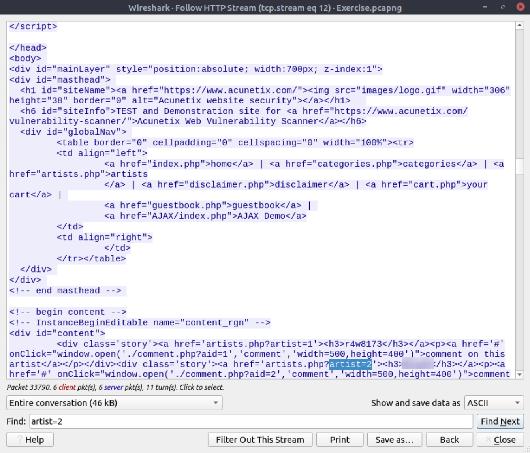Minimize the Follow HTTP Stream window
530x453 pixels.
[485, 7]
